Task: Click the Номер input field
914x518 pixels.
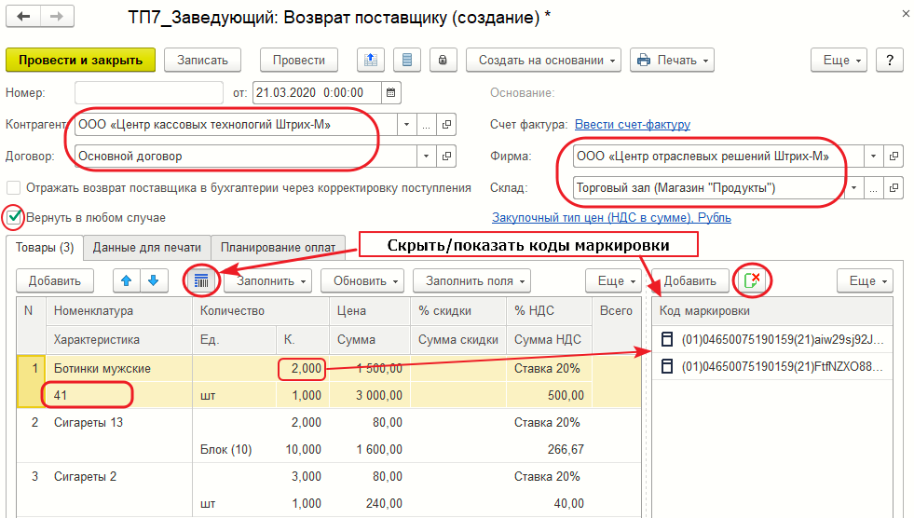Action: [x=149, y=92]
